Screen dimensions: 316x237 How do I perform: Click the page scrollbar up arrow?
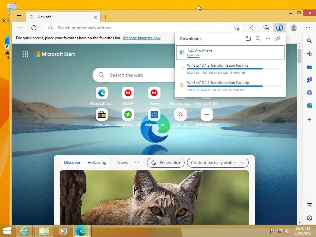(299, 47)
